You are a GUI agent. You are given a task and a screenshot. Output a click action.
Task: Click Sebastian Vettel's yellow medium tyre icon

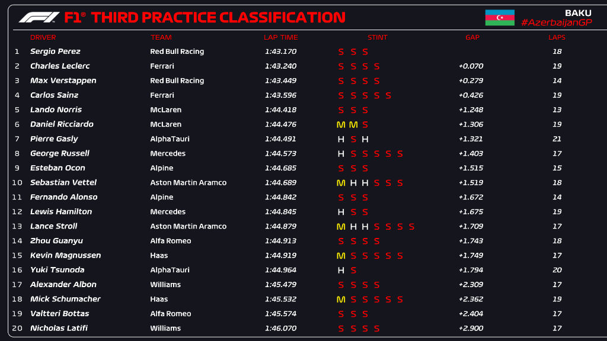pyautogui.click(x=340, y=183)
